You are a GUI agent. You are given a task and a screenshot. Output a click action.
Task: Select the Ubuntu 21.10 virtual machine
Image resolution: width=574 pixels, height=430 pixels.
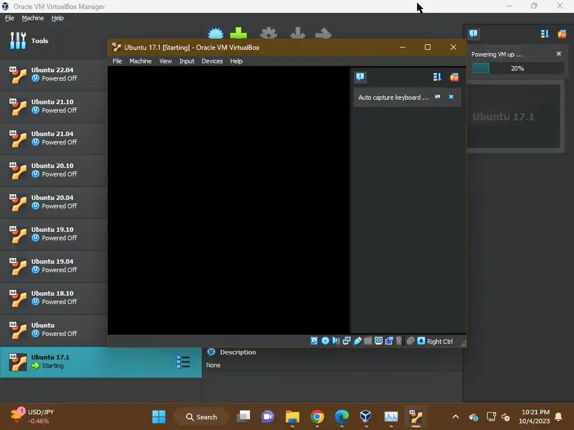(53, 106)
